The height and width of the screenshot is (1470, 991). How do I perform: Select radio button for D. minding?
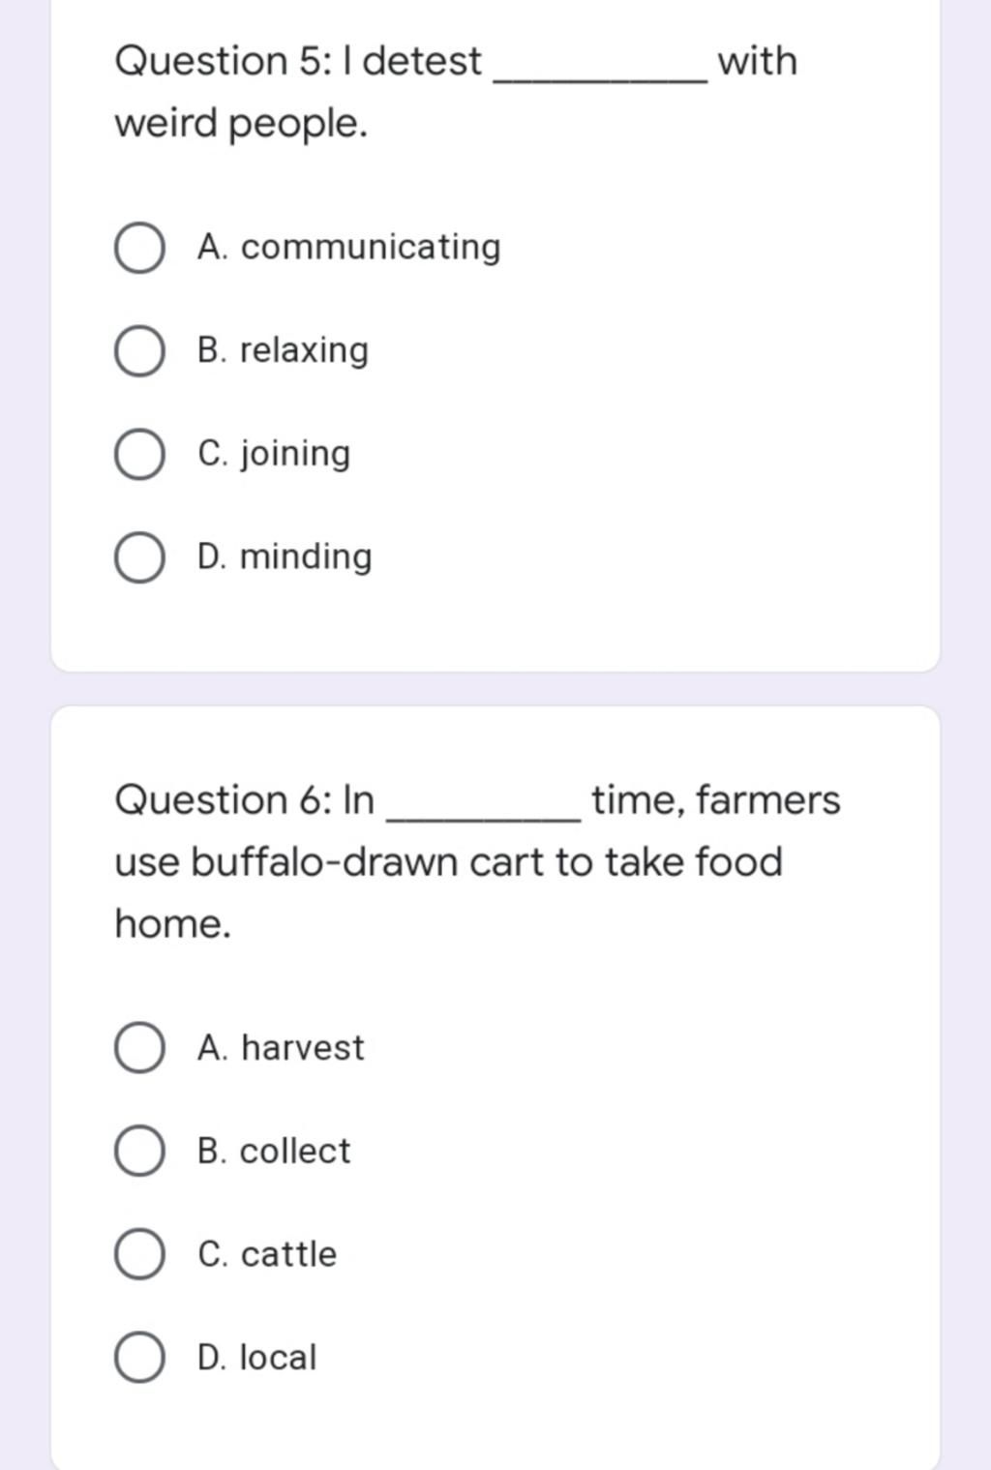point(139,557)
